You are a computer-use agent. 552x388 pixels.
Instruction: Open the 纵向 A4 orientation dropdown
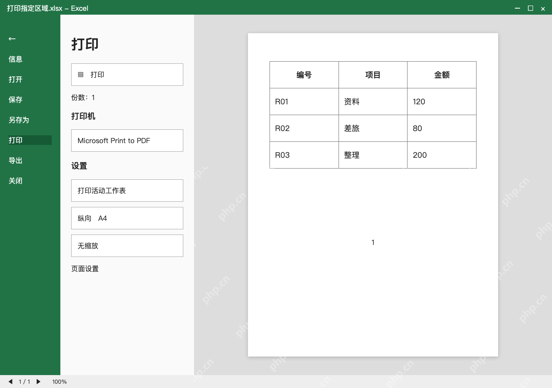127,218
